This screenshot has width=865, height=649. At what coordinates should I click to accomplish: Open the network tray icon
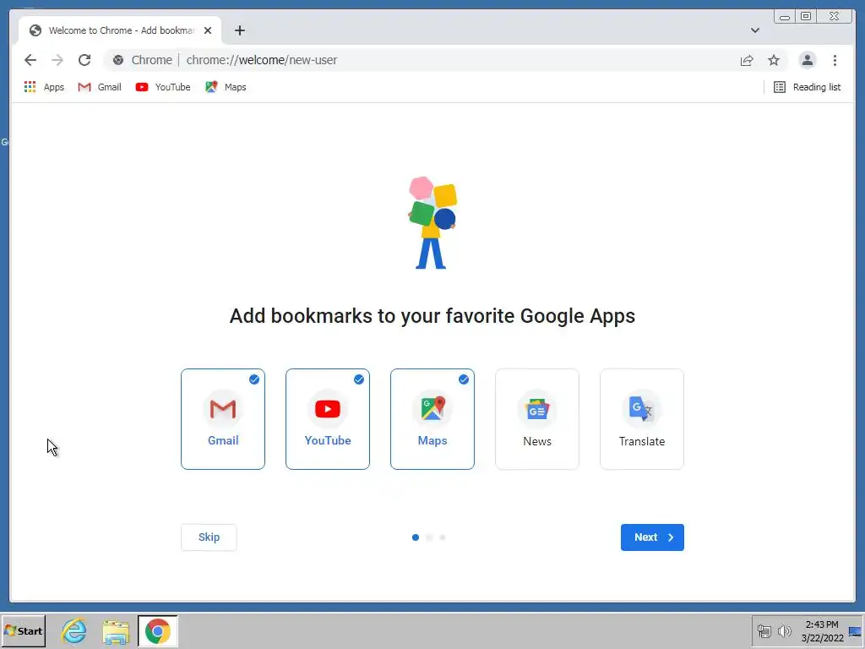764,630
